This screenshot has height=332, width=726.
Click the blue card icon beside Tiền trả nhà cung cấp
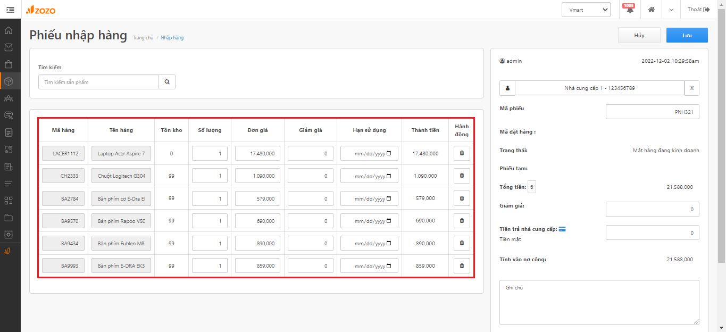click(x=562, y=229)
